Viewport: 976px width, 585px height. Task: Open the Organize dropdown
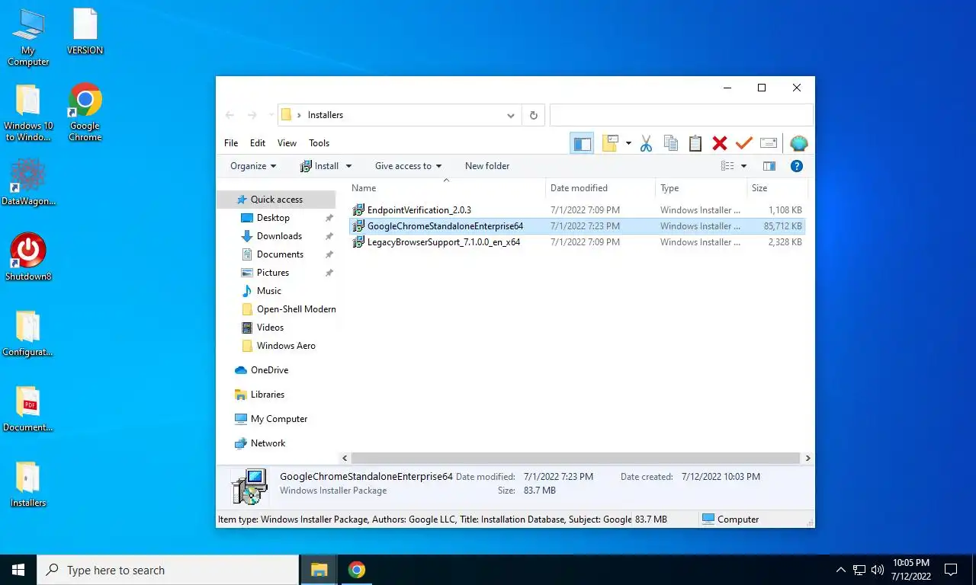253,166
